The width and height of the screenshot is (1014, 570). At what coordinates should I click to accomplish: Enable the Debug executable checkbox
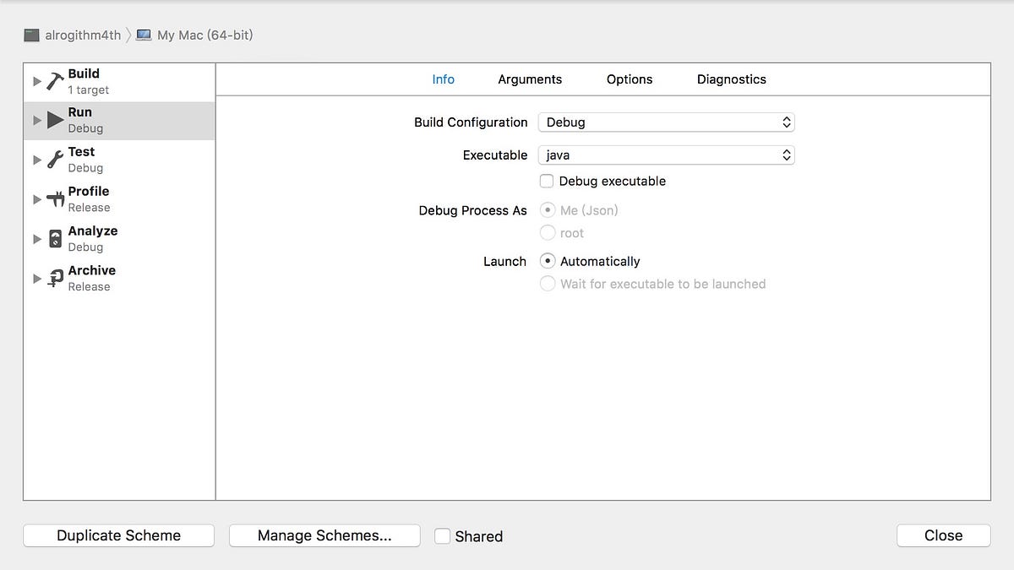[x=547, y=181]
